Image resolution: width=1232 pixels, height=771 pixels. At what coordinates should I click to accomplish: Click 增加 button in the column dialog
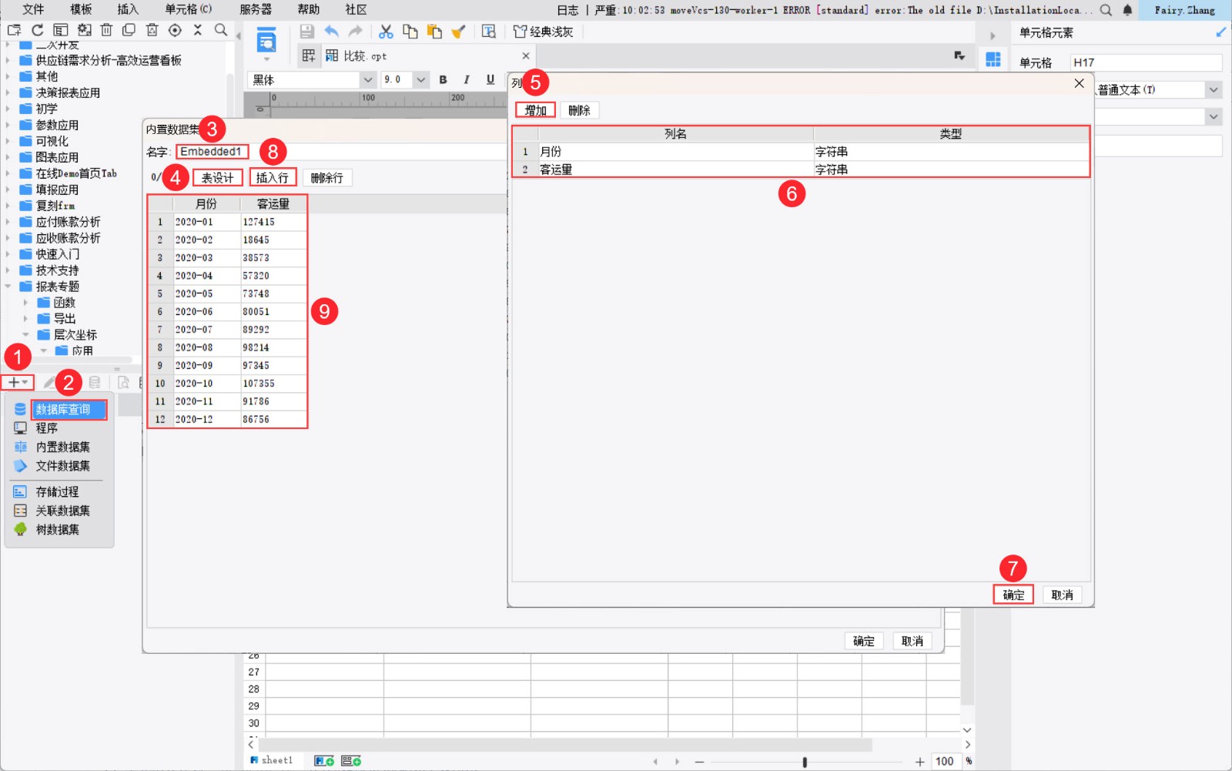(x=535, y=110)
